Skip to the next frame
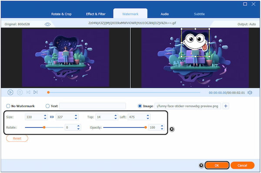Screen dimensions: 261x173 pyautogui.click(x=36, y=92)
